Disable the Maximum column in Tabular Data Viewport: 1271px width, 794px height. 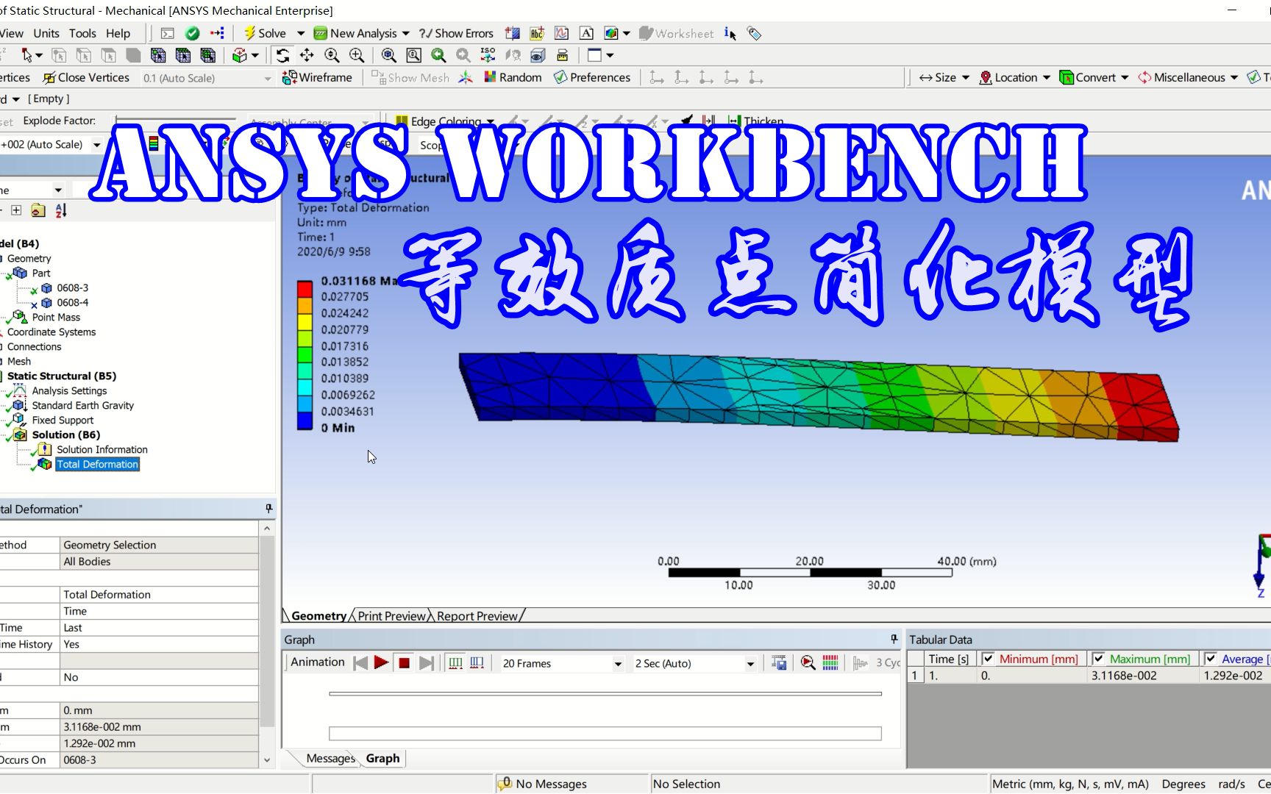[x=1098, y=658]
